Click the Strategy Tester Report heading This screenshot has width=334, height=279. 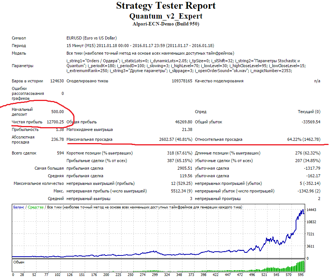click(x=166, y=6)
